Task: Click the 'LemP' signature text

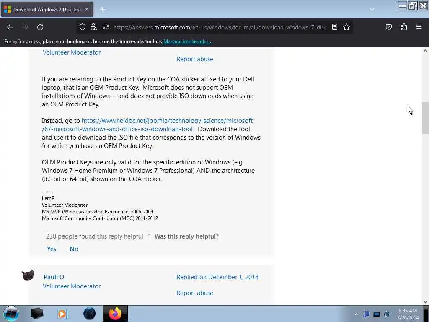Action: [48, 198]
